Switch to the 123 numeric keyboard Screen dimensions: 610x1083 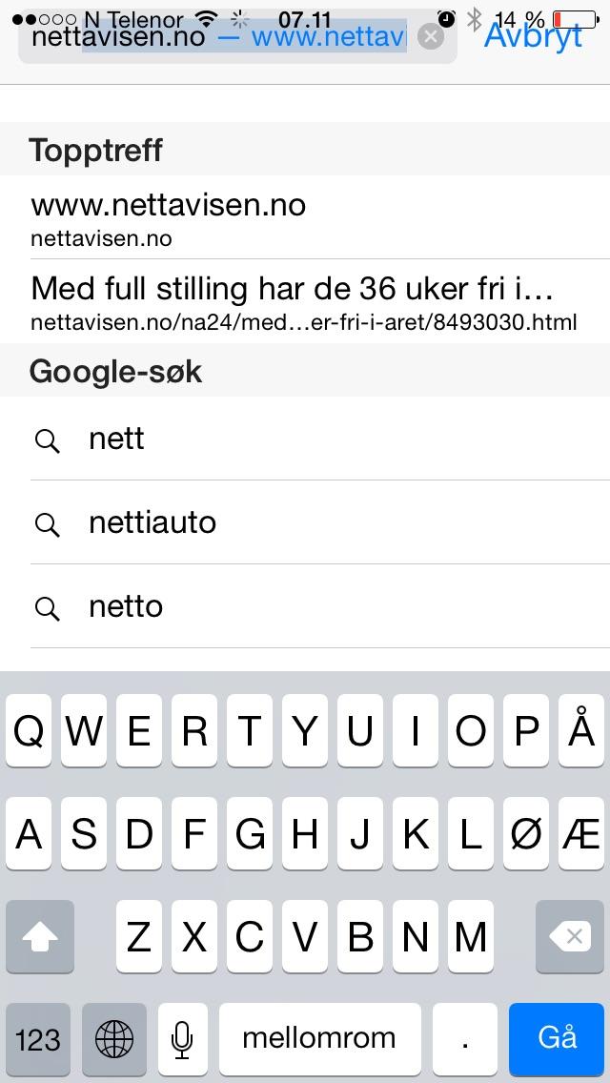coord(38,1038)
